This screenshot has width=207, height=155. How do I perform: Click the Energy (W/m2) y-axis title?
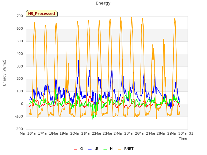(4, 73)
